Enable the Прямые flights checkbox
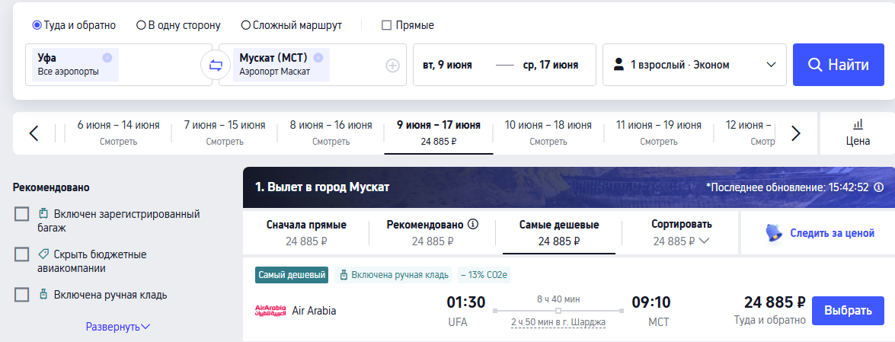Viewport: 895px width, 342px height. (386, 25)
